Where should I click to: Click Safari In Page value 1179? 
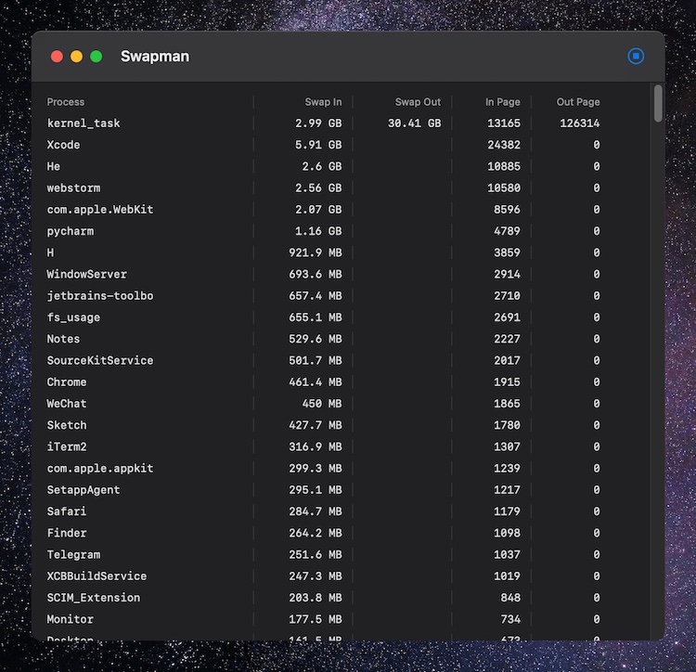click(507, 511)
